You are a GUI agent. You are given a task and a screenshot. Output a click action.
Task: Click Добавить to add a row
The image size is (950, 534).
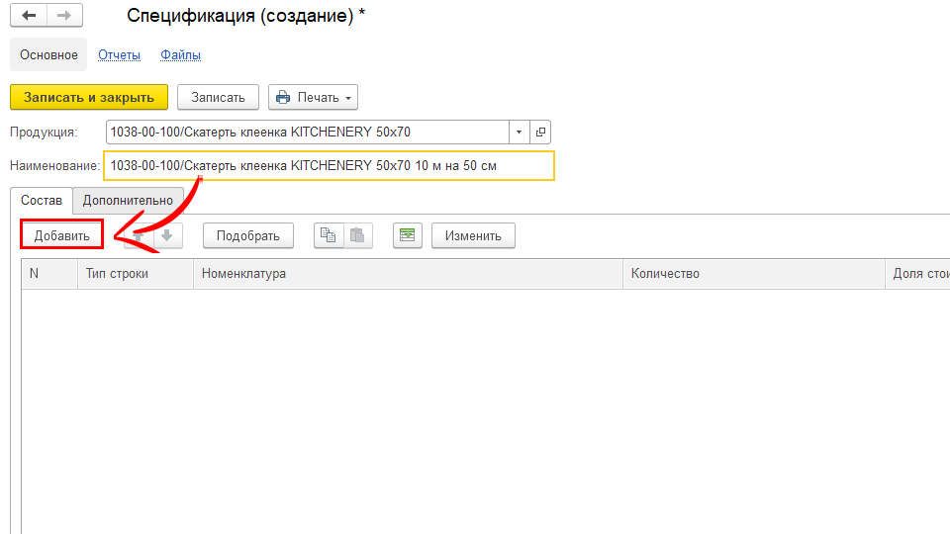point(61,235)
